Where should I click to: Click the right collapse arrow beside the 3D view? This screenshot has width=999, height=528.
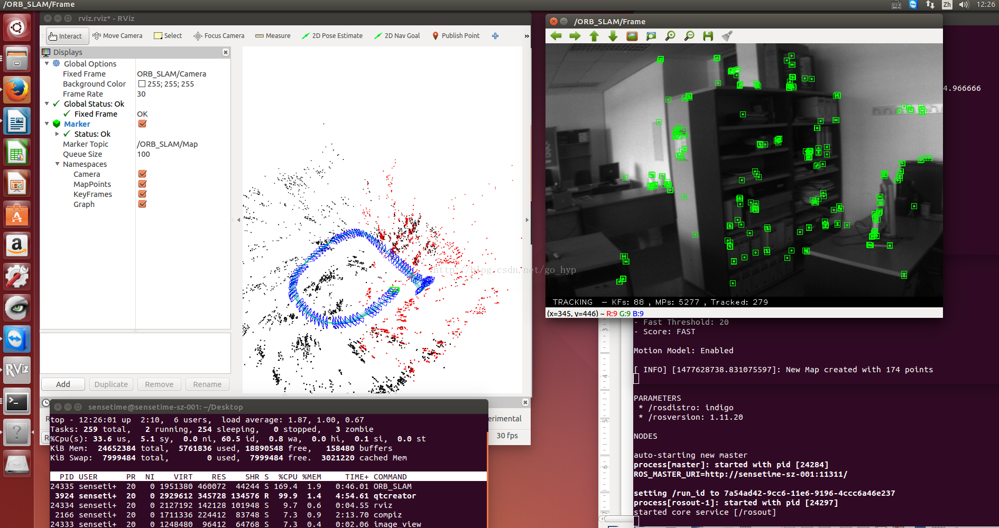pyautogui.click(x=526, y=220)
